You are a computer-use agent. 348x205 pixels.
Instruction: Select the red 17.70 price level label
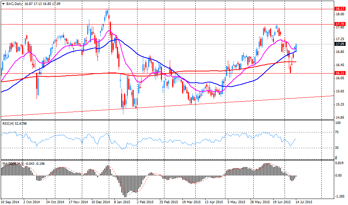340,24
